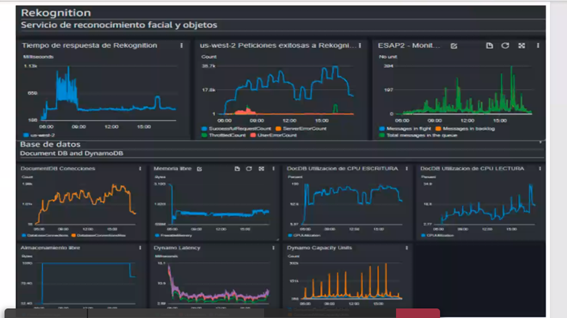Click the Base de datos section heading
The height and width of the screenshot is (318, 567).
pos(50,144)
